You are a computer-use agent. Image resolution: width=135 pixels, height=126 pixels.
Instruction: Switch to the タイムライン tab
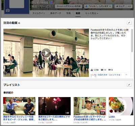tap(39, 13)
